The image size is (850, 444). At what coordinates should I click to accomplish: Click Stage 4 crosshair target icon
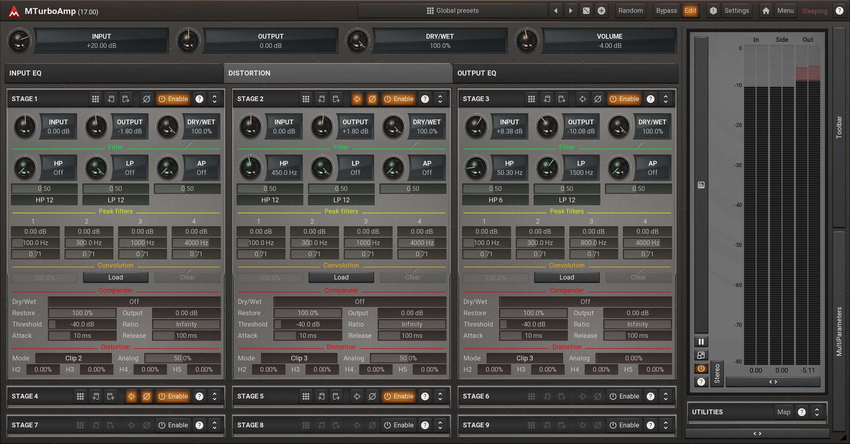point(131,396)
